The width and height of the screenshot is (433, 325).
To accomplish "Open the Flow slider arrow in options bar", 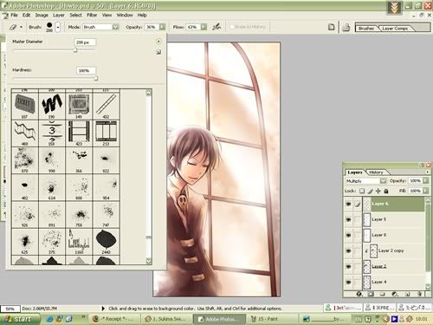I will [204, 27].
